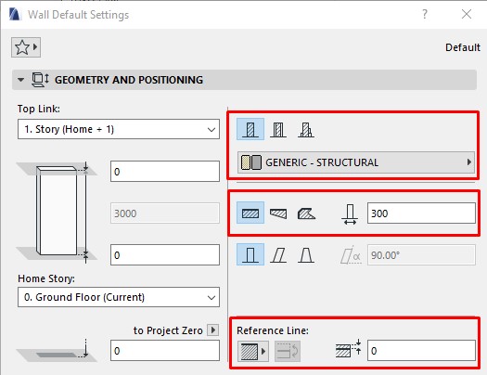The width and height of the screenshot is (487, 375).
Task: Select the Slanted wall complexity icon
Action: (x=278, y=255)
